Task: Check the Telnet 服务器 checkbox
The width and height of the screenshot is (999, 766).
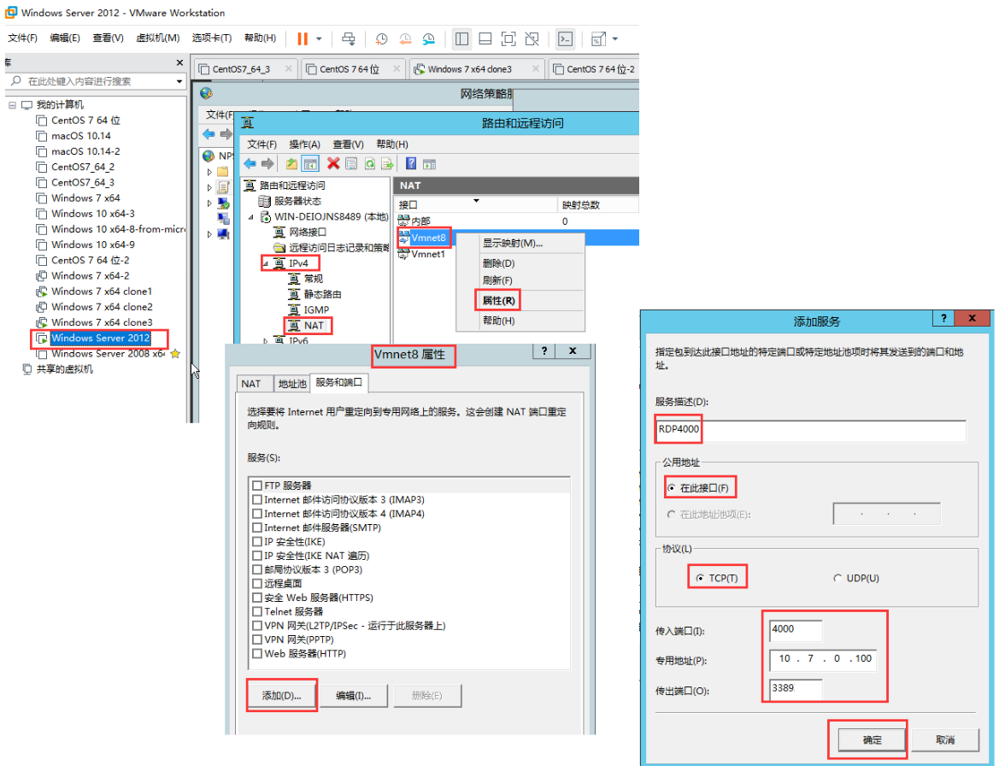Action: pyautogui.click(x=257, y=612)
